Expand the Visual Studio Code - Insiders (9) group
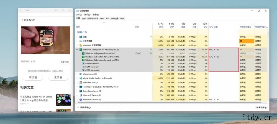The image size is (277, 124). point(77,78)
